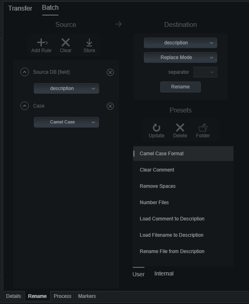Remove the Case rule
Image resolution: width=249 pixels, height=304 pixels.
tap(110, 106)
